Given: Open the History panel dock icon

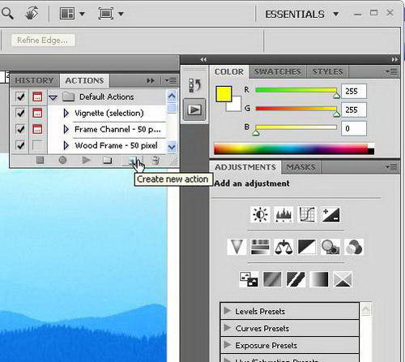Looking at the screenshot, I should [x=194, y=85].
